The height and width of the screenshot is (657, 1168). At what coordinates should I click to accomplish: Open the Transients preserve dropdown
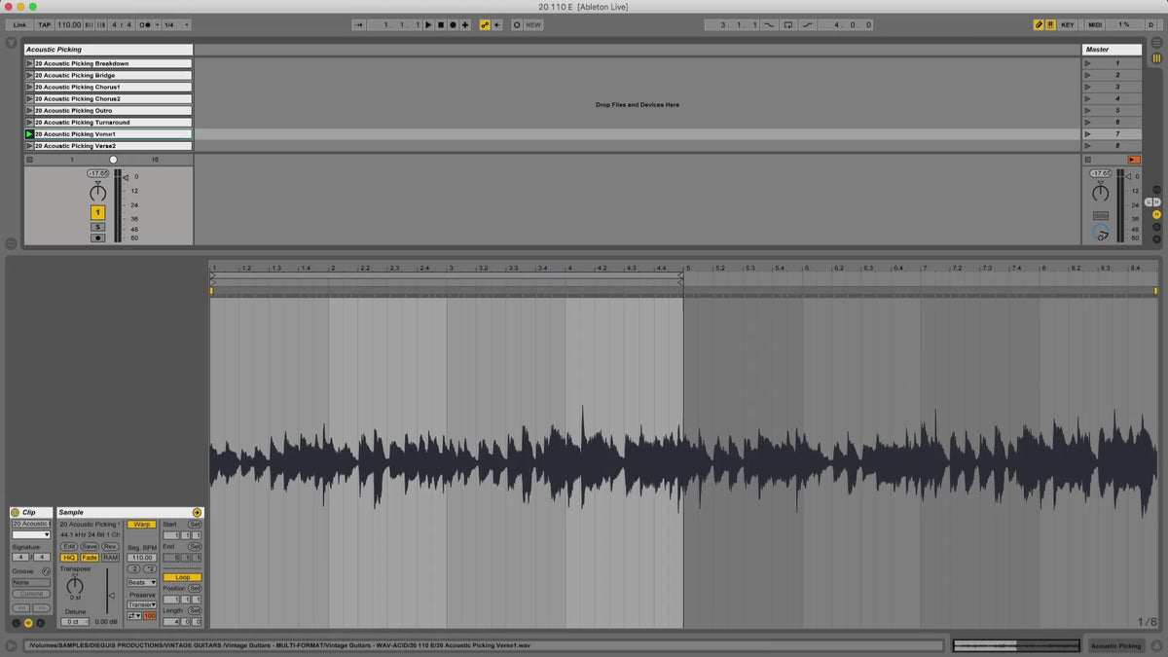[141, 604]
